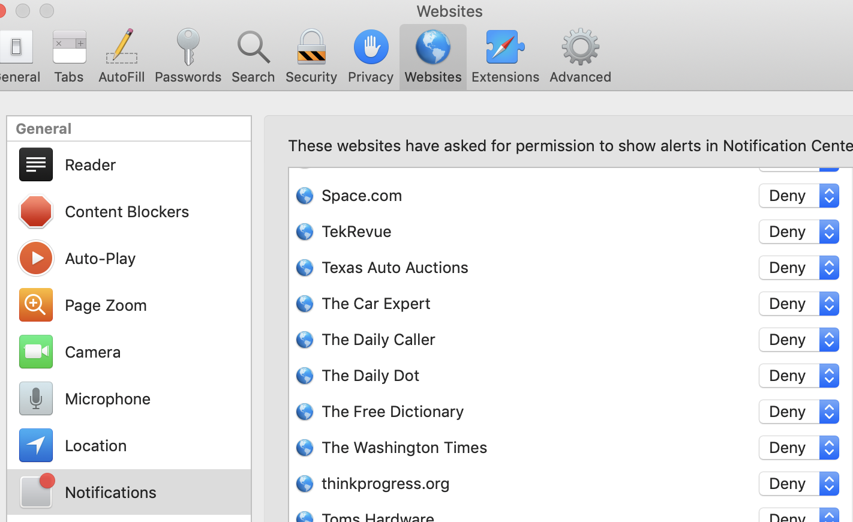Select The Daily Caller website row
The height and width of the screenshot is (522, 853).
pos(570,340)
